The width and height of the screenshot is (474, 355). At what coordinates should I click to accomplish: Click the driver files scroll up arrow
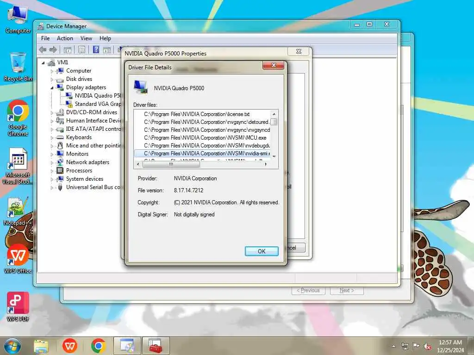coord(274,114)
